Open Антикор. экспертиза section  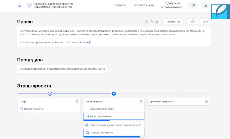click(114, 132)
